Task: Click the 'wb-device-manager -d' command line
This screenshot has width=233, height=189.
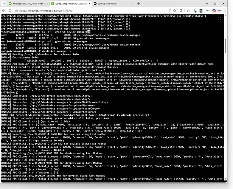Action: click(36, 51)
